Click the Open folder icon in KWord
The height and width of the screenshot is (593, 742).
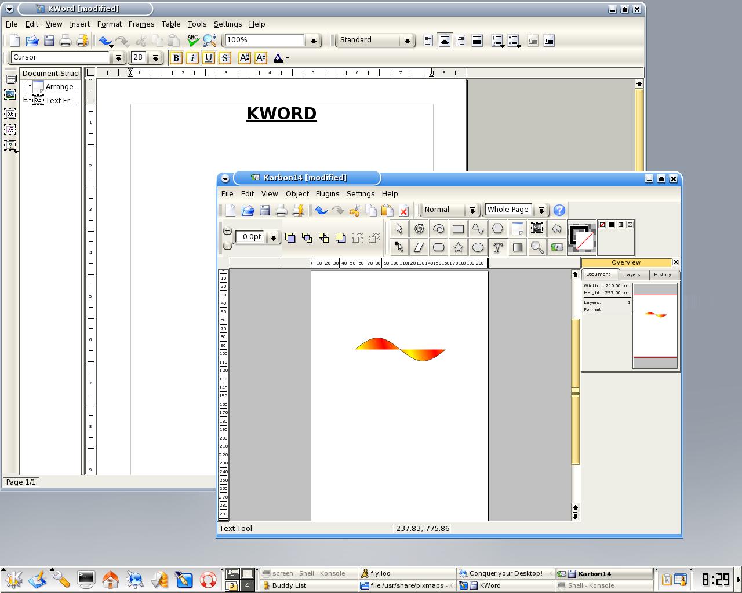click(32, 40)
